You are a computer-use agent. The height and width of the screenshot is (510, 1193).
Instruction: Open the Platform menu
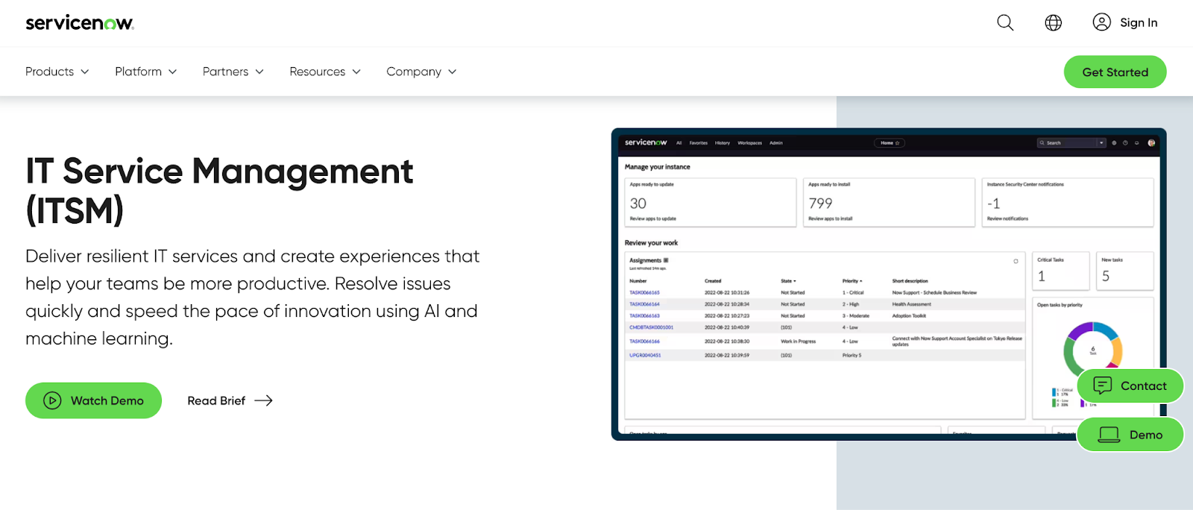pyautogui.click(x=146, y=72)
